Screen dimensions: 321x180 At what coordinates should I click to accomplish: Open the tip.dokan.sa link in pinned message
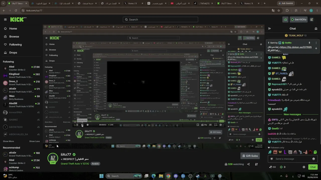[x=296, y=47]
